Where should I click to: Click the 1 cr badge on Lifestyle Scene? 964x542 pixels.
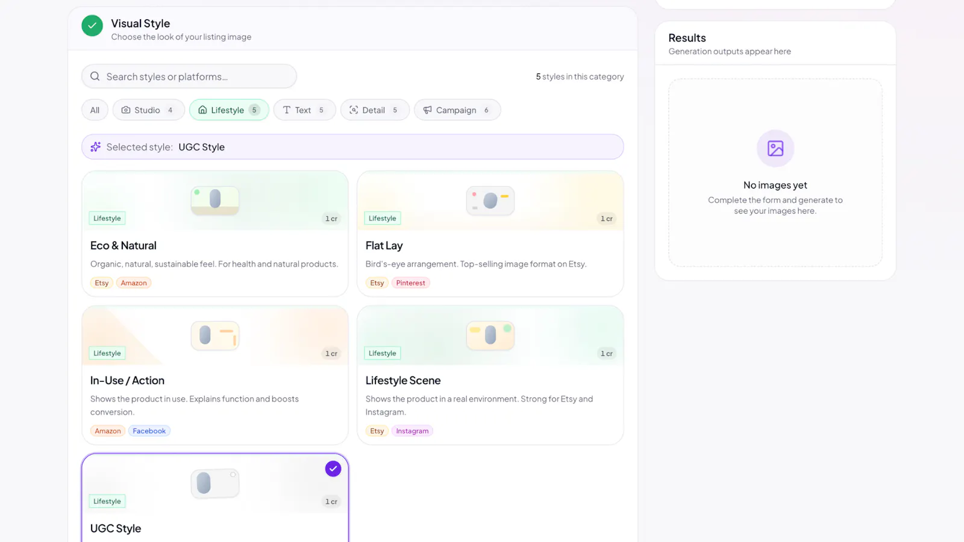point(607,354)
